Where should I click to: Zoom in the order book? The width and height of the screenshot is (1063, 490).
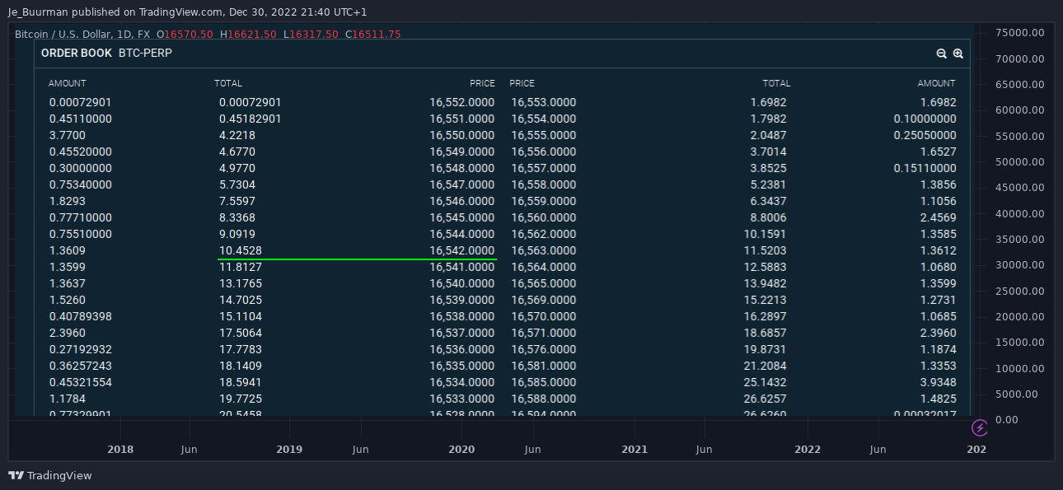point(958,54)
